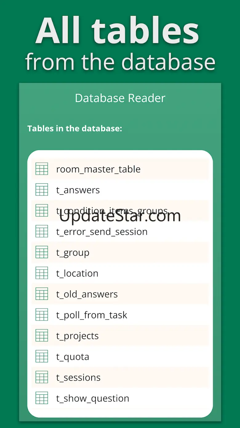Click the Database Reader title
This screenshot has width=240, height=428.
120,98
